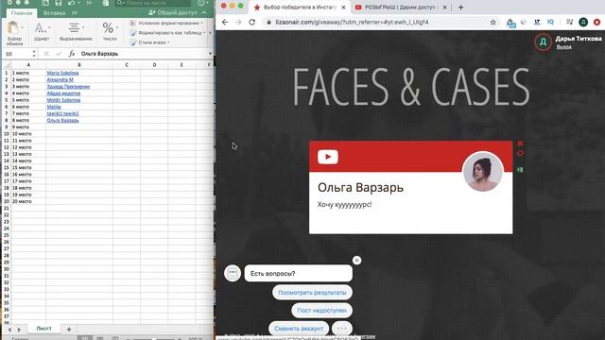Go back in Chrome

[225, 23]
